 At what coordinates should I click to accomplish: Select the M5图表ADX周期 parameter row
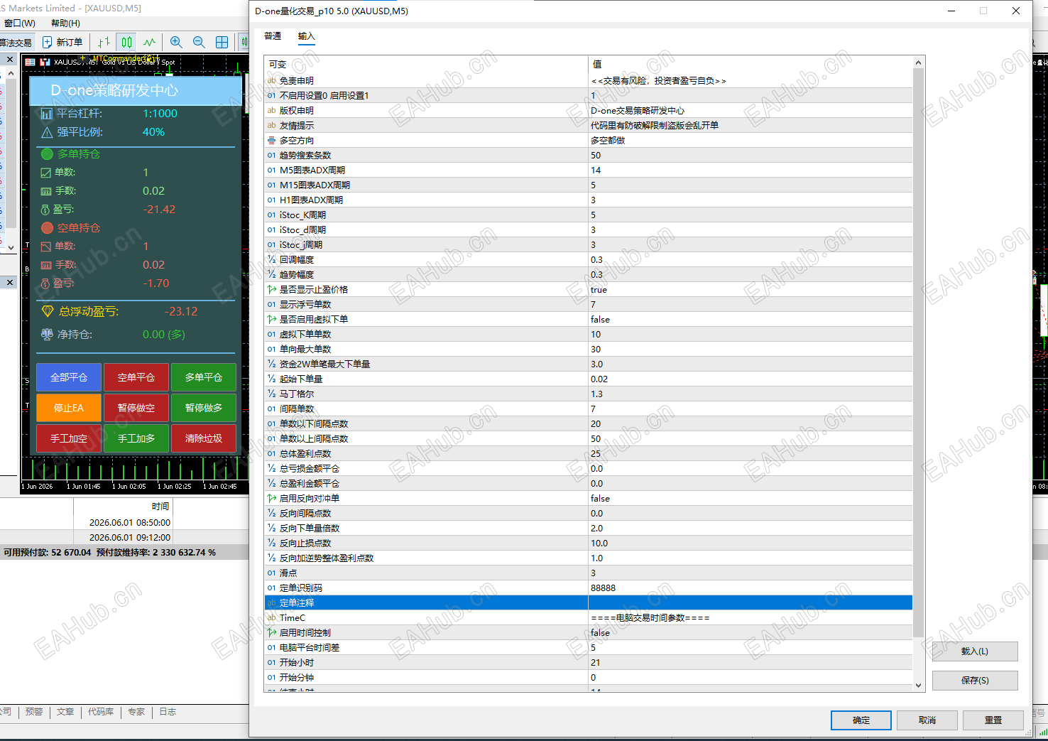point(588,171)
